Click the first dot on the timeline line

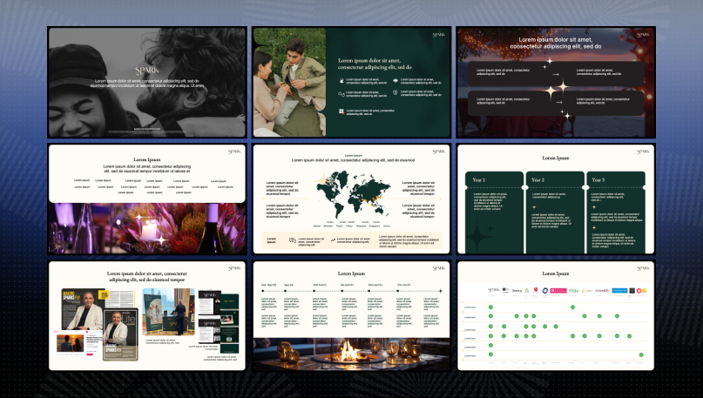point(263,291)
